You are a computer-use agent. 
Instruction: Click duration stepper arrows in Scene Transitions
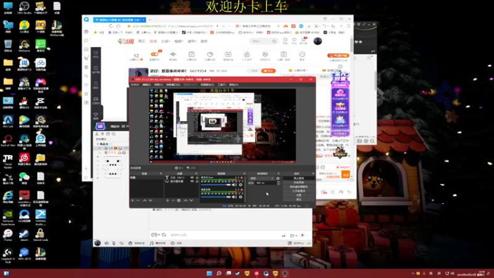click(x=278, y=183)
